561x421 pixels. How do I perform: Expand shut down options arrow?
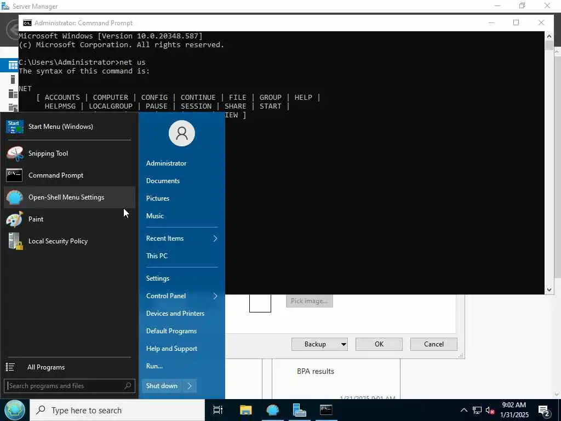pos(190,386)
